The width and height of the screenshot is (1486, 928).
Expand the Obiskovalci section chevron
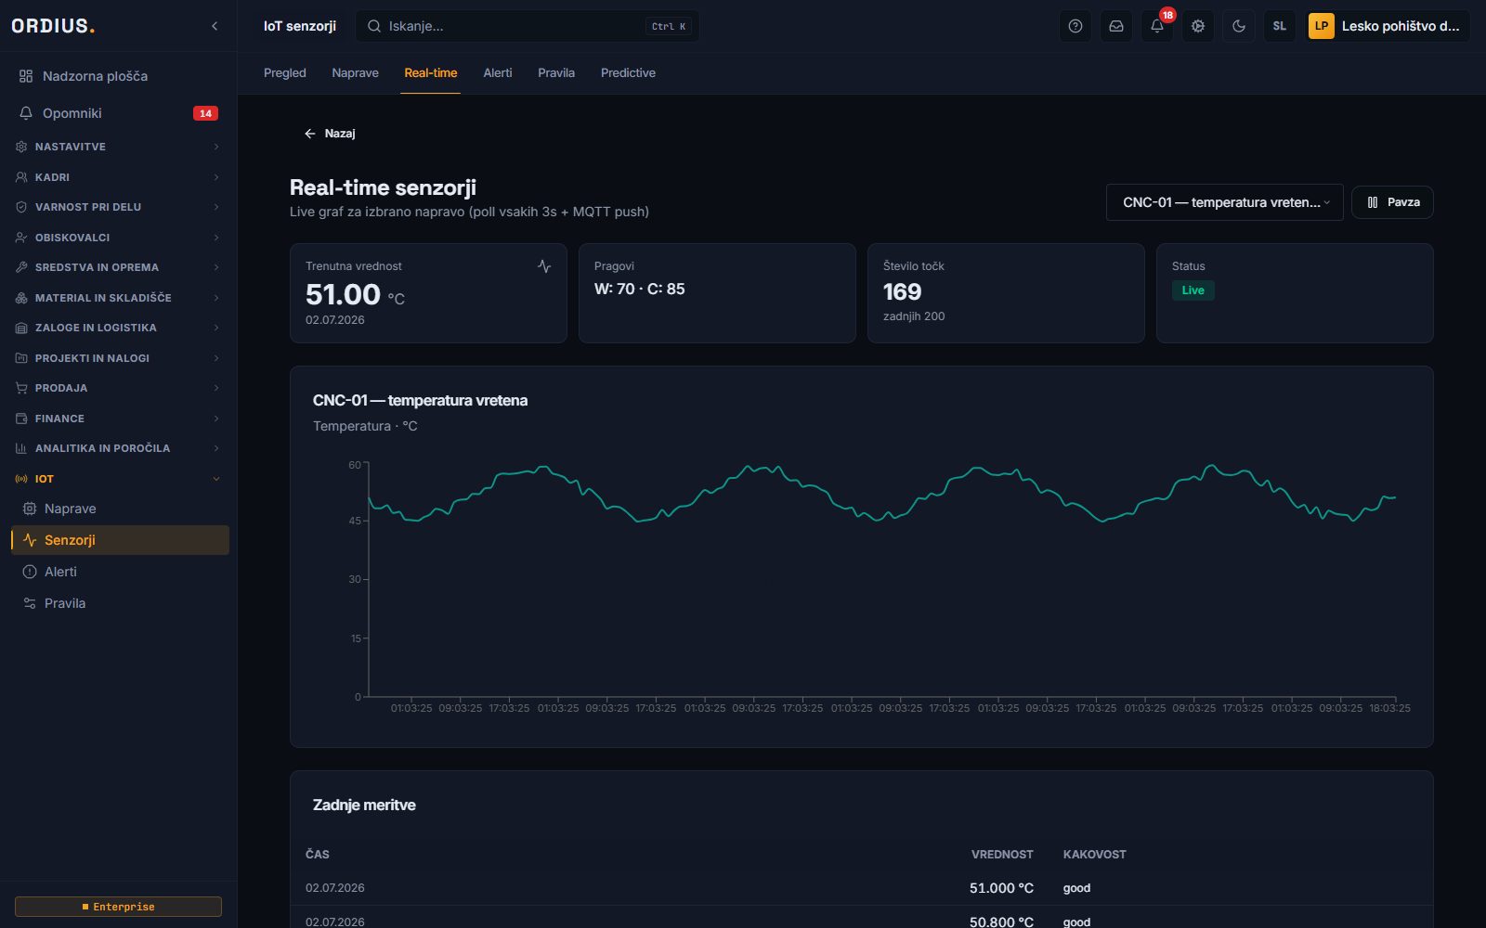[216, 238]
